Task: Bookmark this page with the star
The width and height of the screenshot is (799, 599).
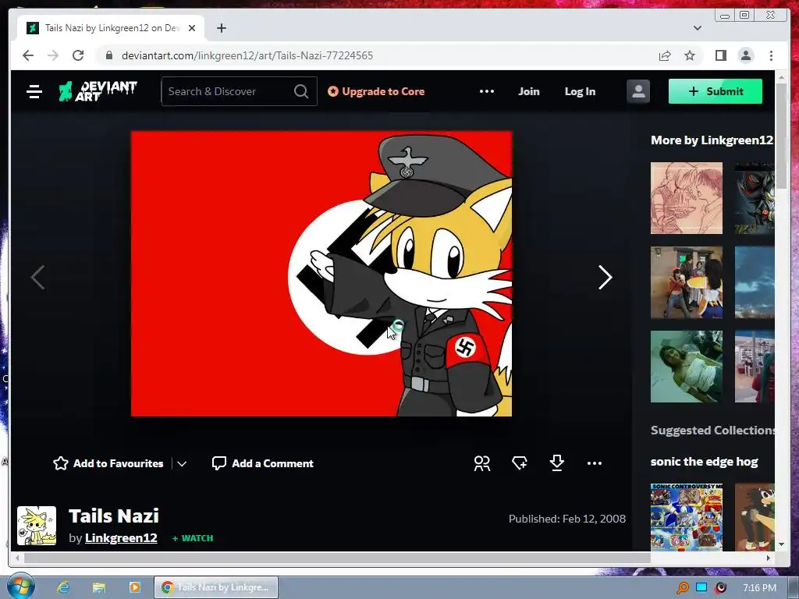Action: [690, 55]
